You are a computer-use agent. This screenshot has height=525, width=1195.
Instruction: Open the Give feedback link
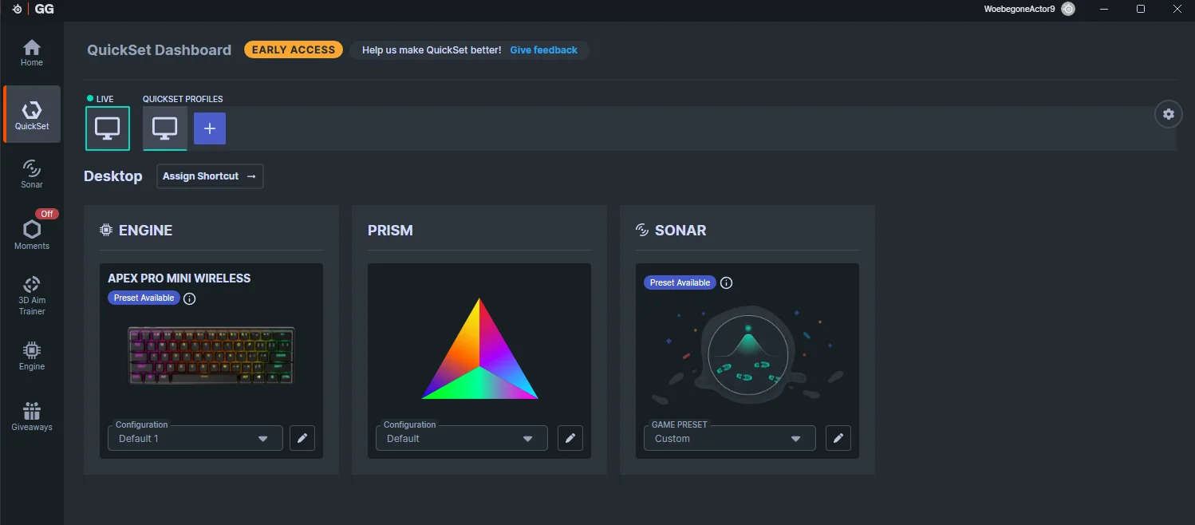[543, 50]
